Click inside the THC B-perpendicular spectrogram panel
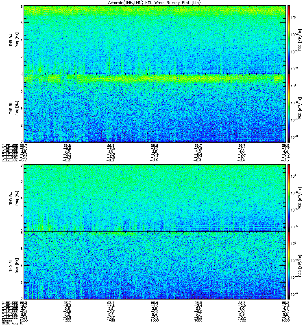 click(155, 198)
